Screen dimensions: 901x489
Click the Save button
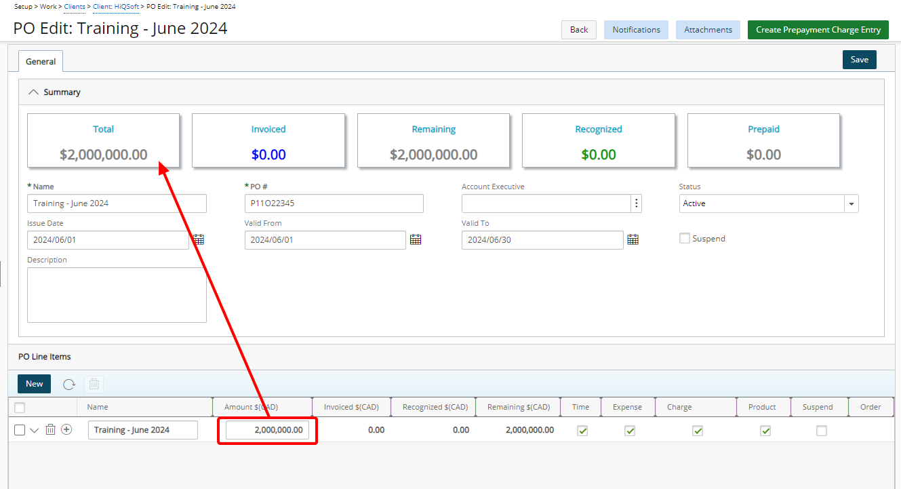tap(860, 60)
